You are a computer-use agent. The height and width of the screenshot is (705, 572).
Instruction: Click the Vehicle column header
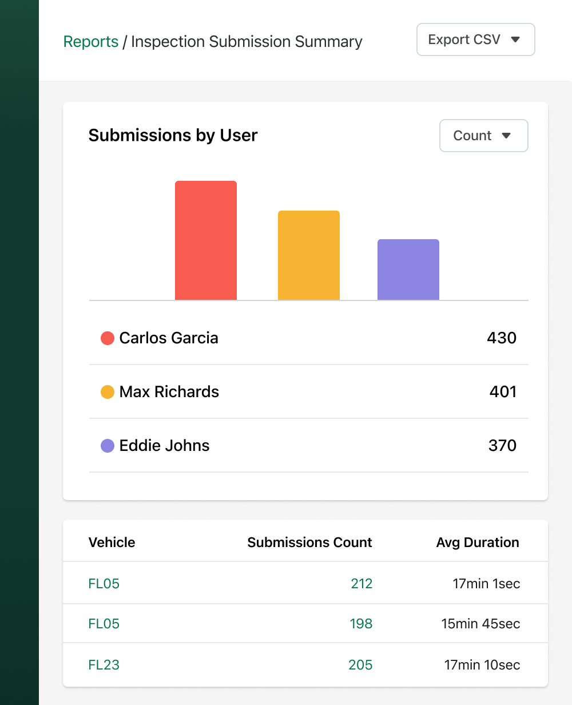pos(112,542)
